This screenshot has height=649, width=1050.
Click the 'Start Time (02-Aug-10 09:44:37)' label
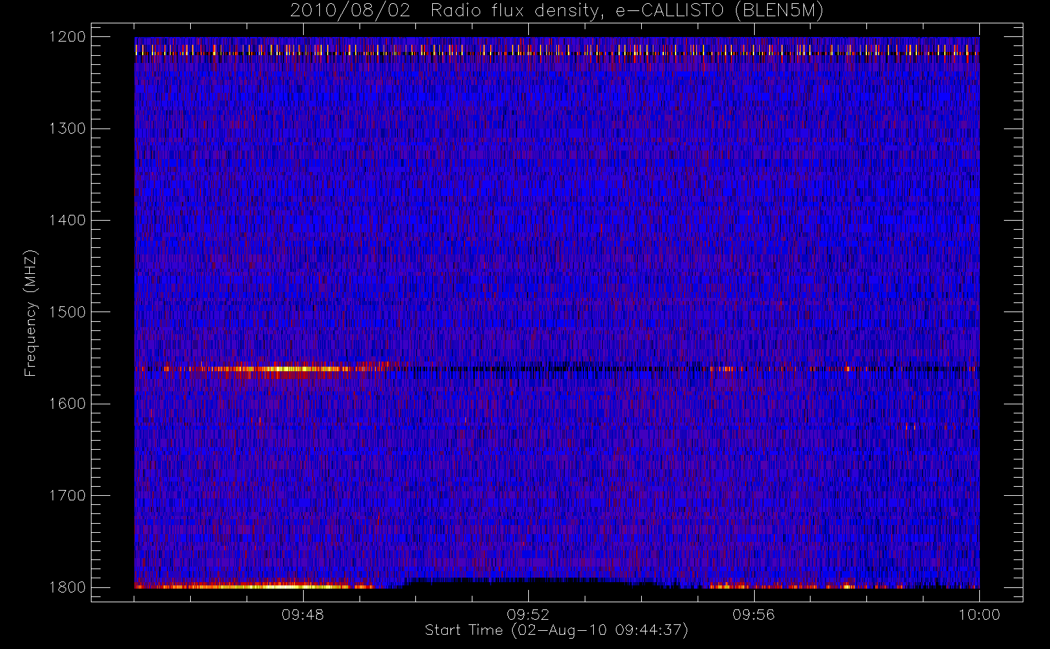(556, 630)
